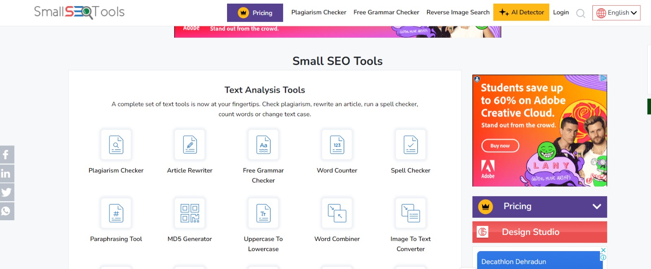
Task: Open the MD5 Generator QR icon
Action: coord(190,213)
